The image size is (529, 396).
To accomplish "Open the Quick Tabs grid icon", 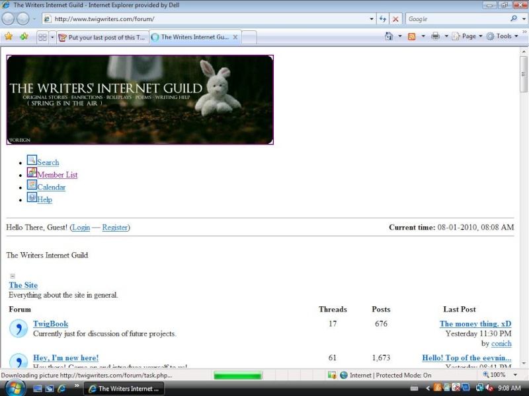I will (x=42, y=37).
